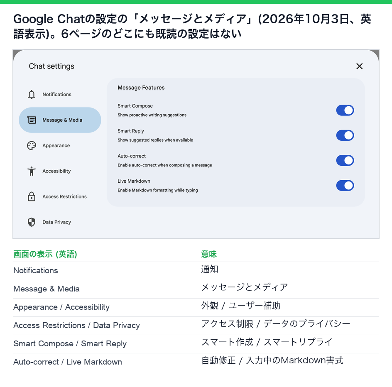
Task: Click the Access Restrictions lock icon
Action: [x=32, y=196]
